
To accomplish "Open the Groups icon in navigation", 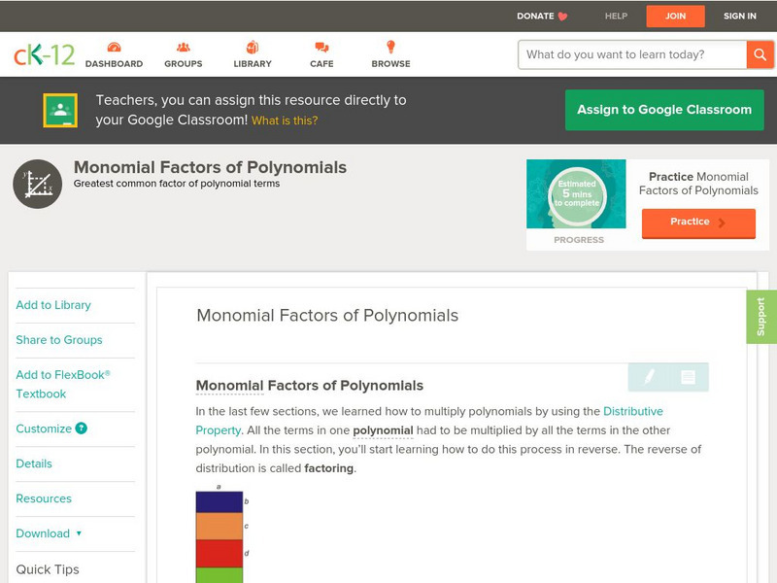I will click(183, 48).
